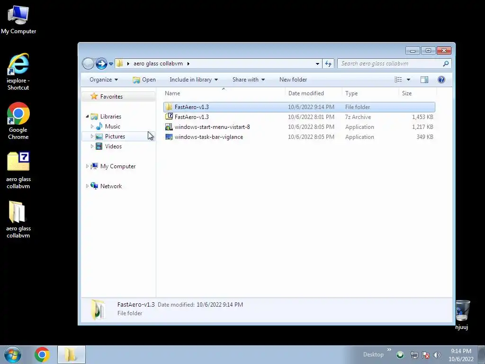This screenshot has height=364, width=485.
Task: Click the breadcrumb root arrow beside folder icon
Action: [x=128, y=64]
